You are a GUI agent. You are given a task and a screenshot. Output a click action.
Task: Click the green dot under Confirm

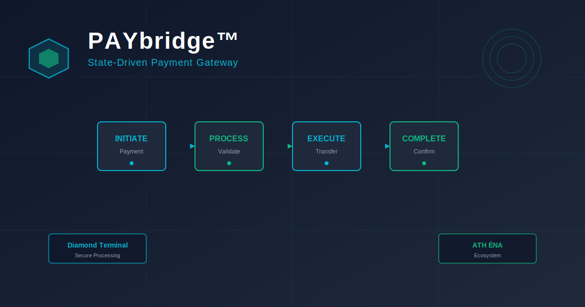424,163
